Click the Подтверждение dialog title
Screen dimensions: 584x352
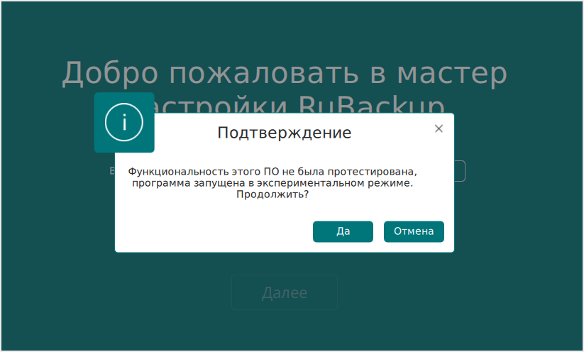[284, 133]
